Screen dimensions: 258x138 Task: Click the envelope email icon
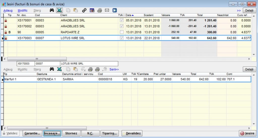pos(107,10)
